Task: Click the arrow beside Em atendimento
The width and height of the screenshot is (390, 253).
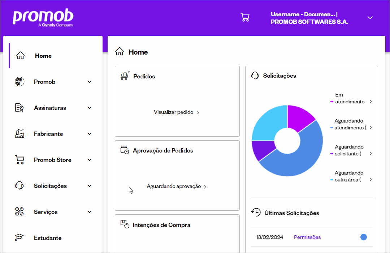Action: coord(370,102)
